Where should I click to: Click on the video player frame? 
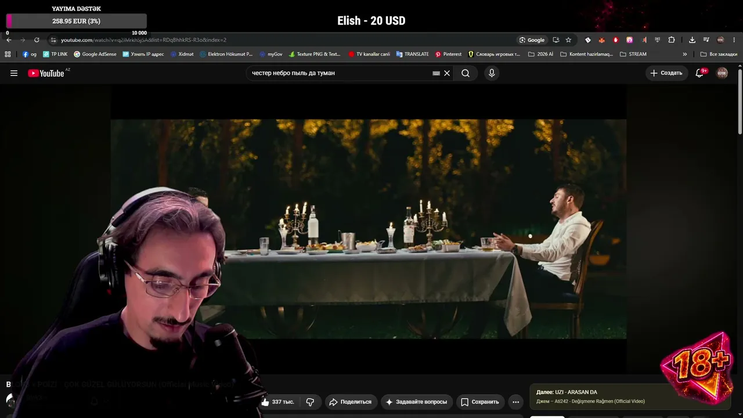(369, 229)
